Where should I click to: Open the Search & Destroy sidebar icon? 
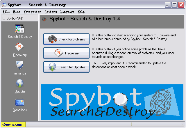tap(20, 29)
